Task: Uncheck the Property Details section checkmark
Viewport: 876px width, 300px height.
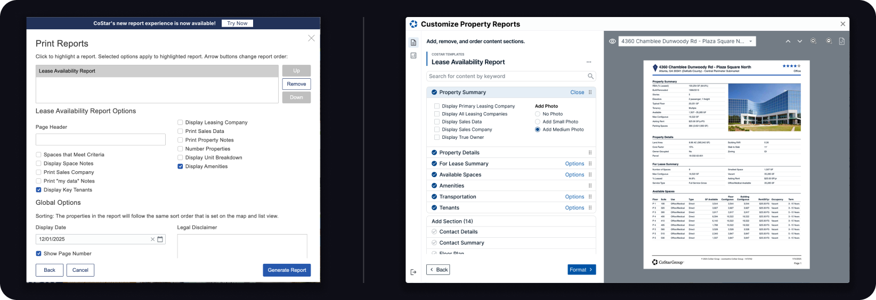Action: point(434,153)
